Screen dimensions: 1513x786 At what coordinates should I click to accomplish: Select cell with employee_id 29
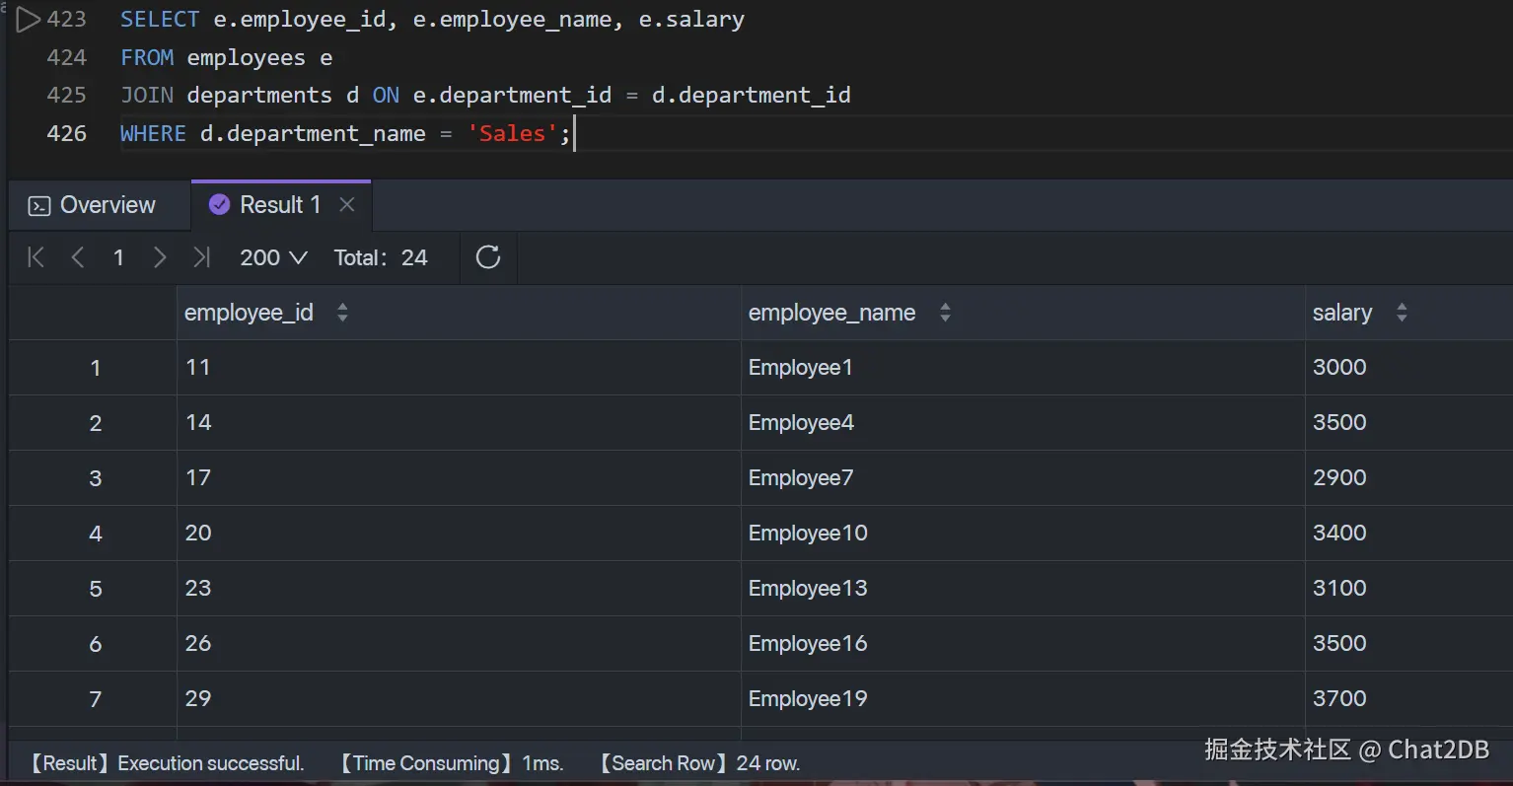click(459, 699)
